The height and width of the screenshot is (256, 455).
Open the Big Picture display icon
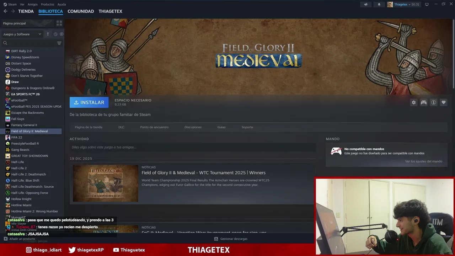427,4
